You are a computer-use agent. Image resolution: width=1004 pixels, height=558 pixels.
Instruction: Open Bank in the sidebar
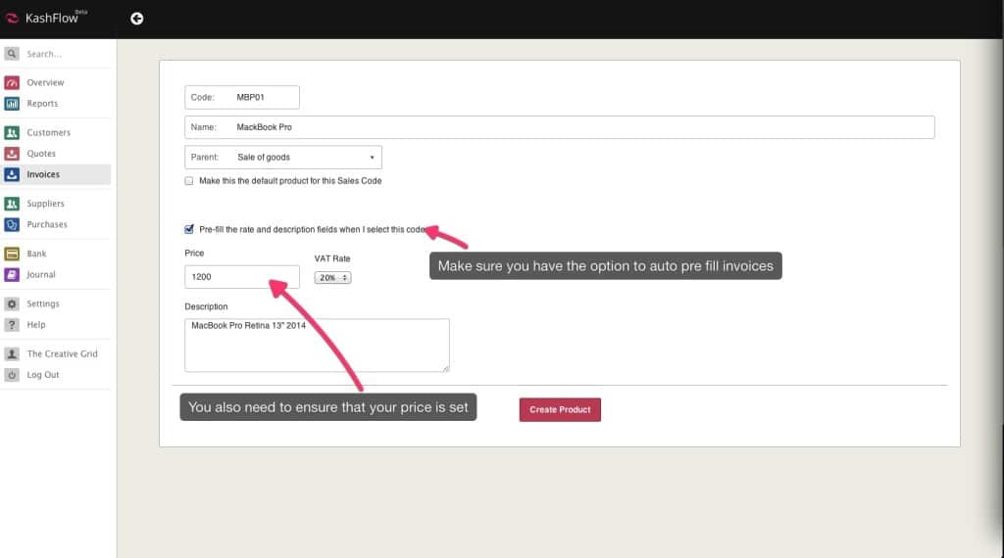click(x=36, y=254)
